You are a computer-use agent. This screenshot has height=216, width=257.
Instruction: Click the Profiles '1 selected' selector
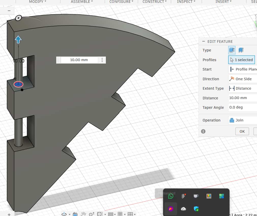241,60
